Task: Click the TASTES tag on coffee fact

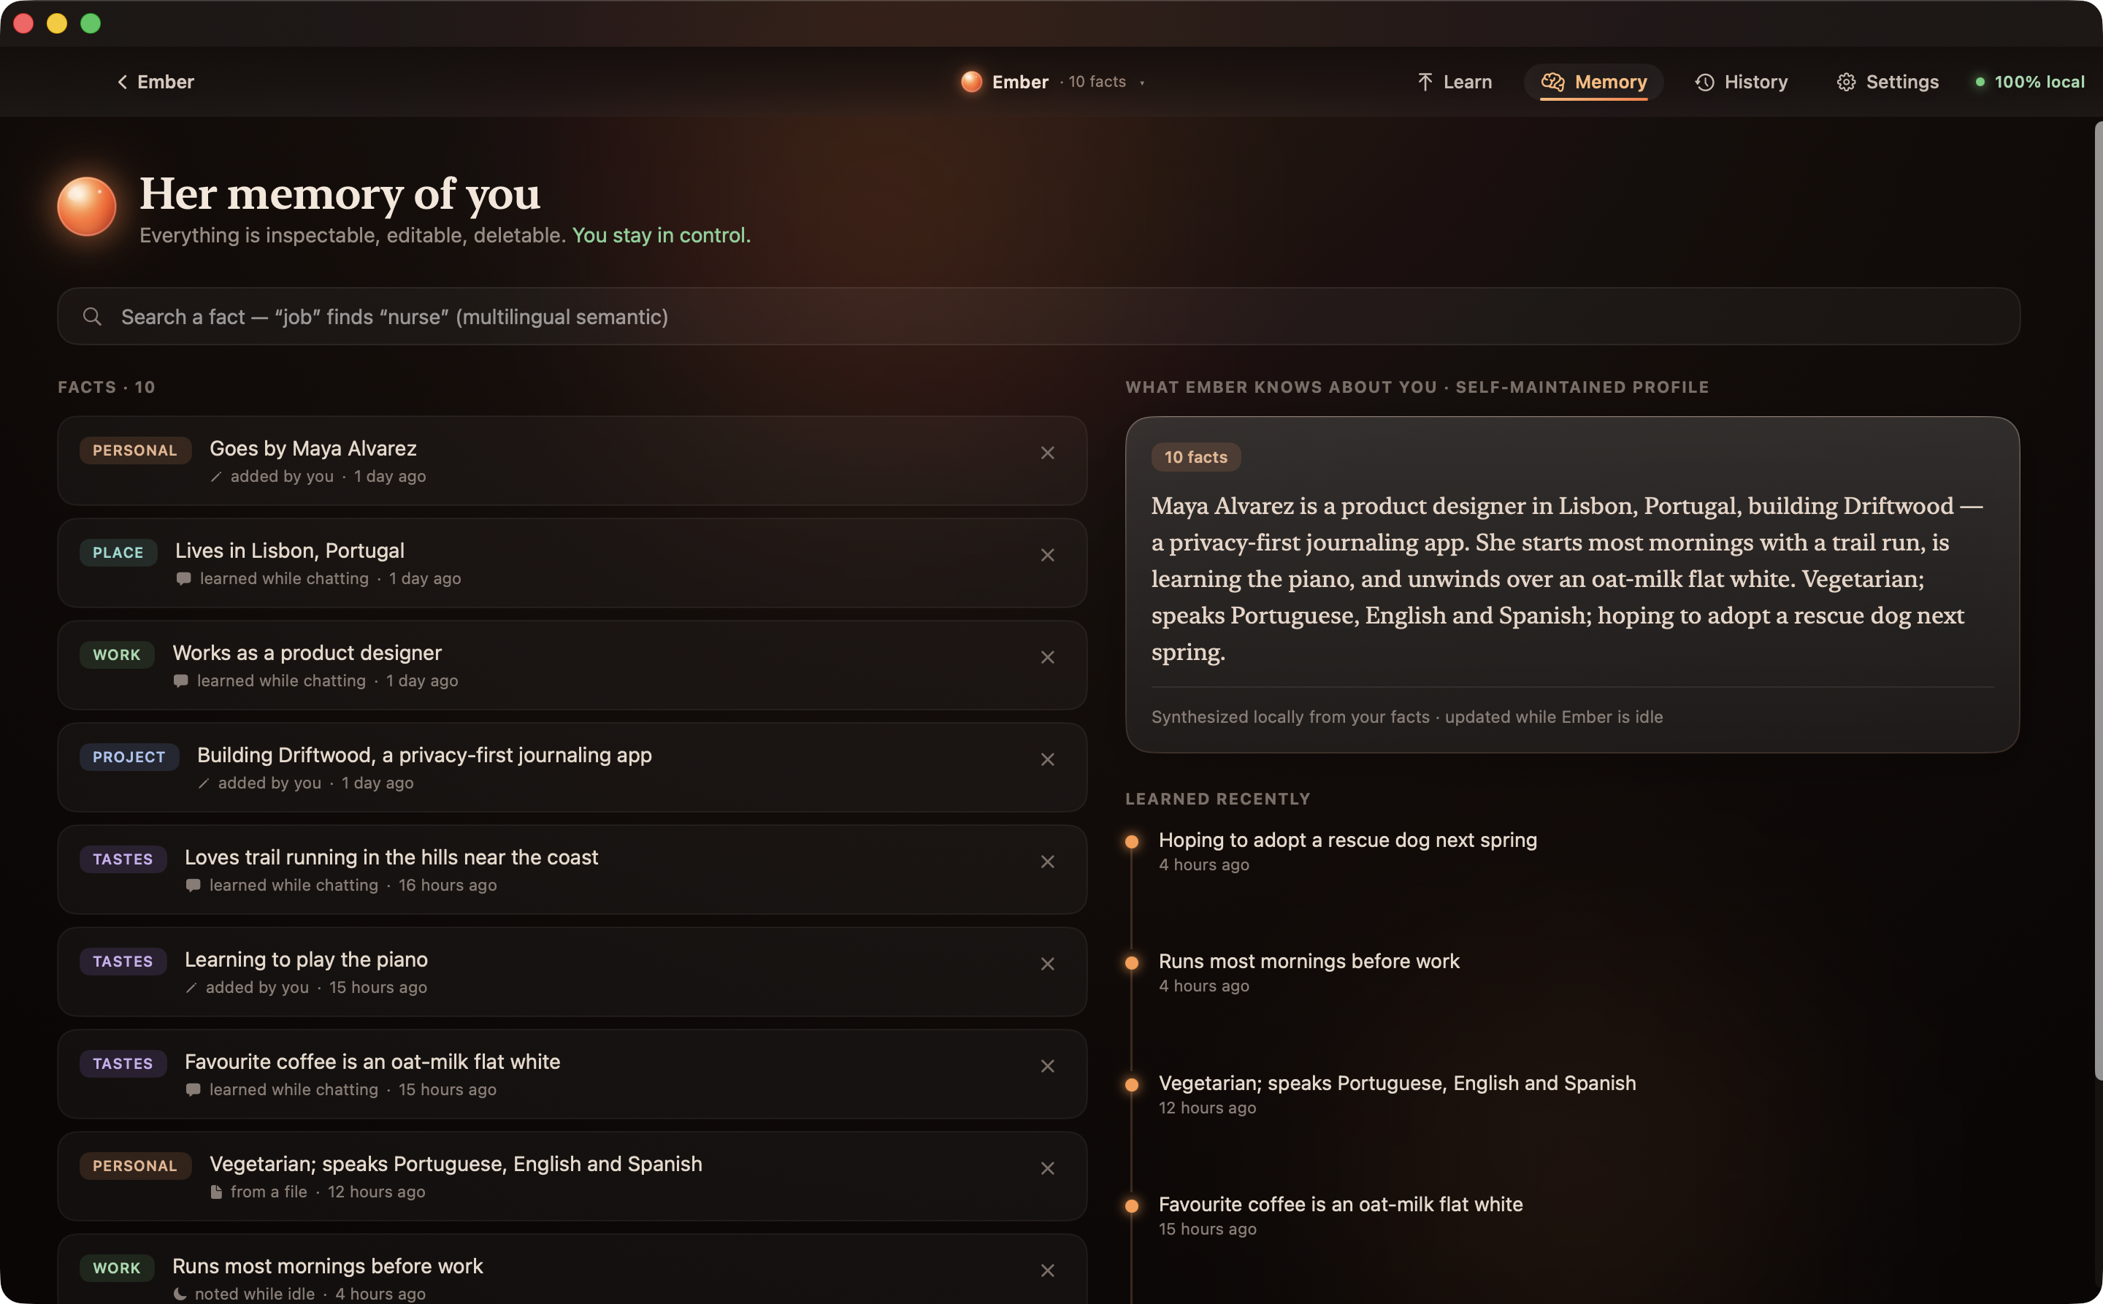Action: tap(123, 1063)
